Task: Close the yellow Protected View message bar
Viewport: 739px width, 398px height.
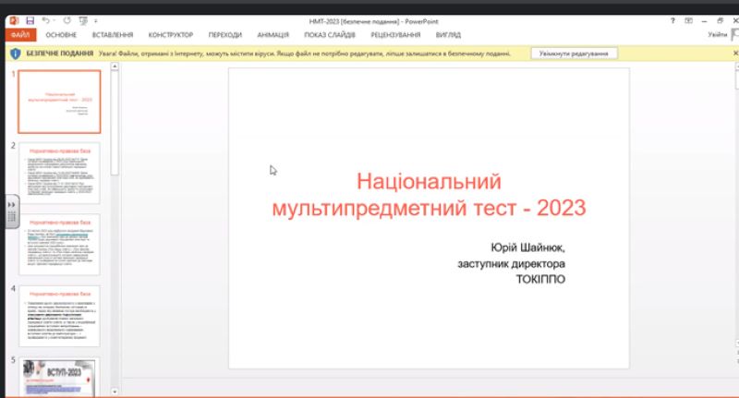Action: coord(735,54)
